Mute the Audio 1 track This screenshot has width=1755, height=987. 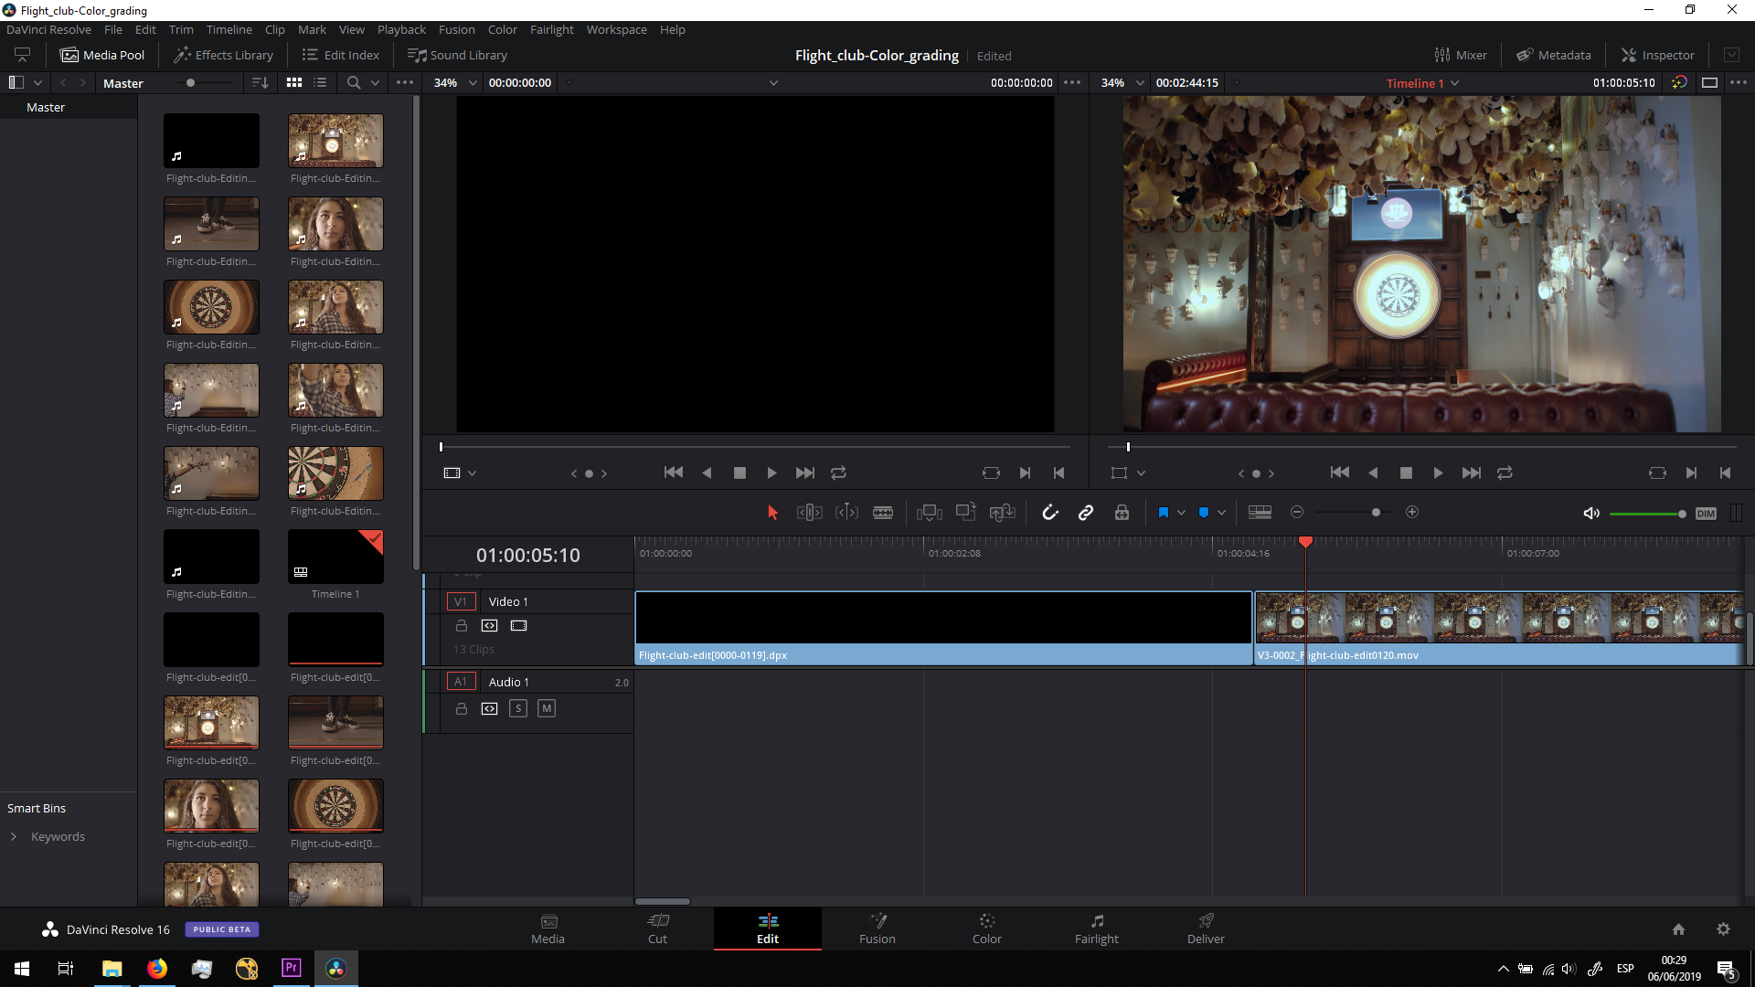pyautogui.click(x=547, y=708)
